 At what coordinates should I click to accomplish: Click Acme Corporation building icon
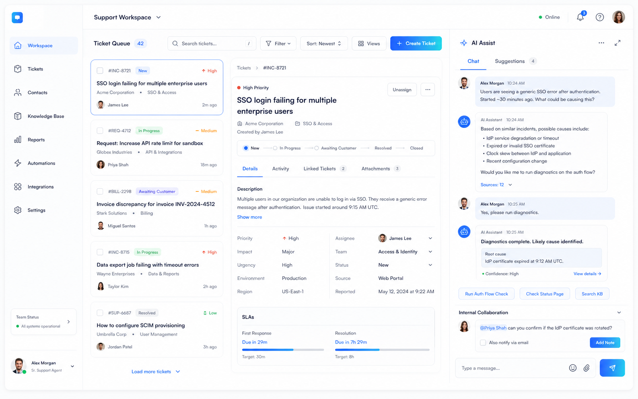pos(240,123)
